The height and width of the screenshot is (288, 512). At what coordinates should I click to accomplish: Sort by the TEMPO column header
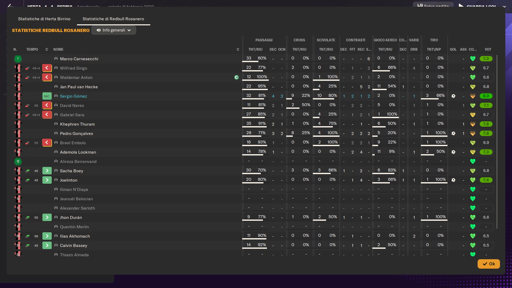[x=32, y=49]
